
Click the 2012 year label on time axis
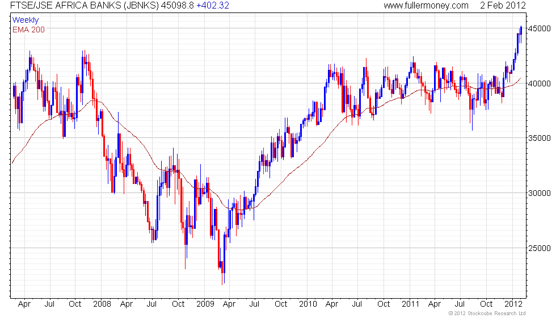coord(513,304)
